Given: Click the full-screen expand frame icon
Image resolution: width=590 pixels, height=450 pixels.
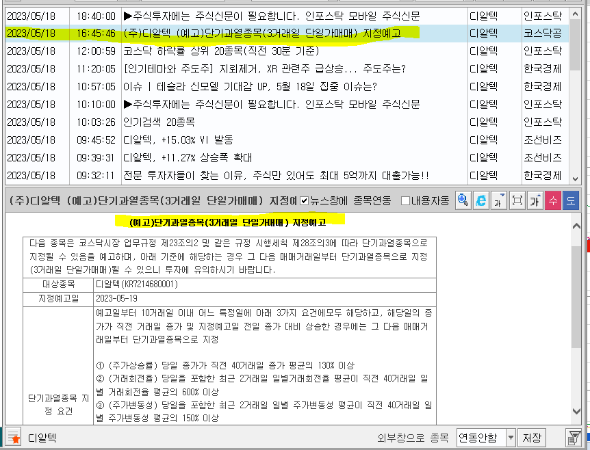Looking at the screenshot, I should 517,200.
